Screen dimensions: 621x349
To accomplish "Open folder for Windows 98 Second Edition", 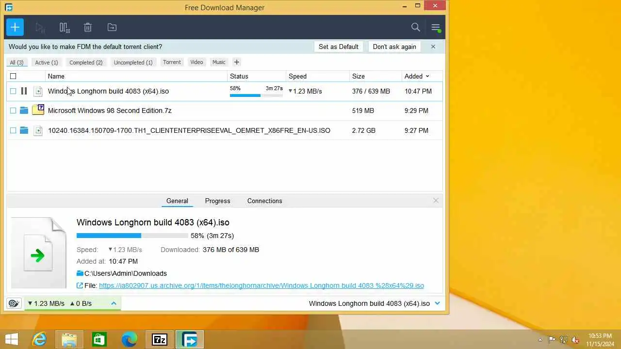I will tap(24, 111).
